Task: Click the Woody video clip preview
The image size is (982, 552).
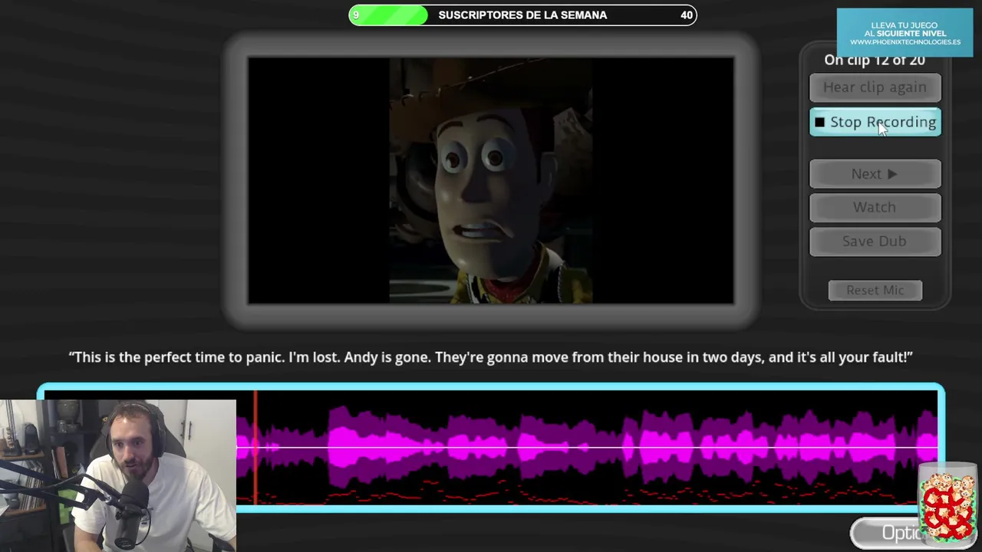Action: 491,180
